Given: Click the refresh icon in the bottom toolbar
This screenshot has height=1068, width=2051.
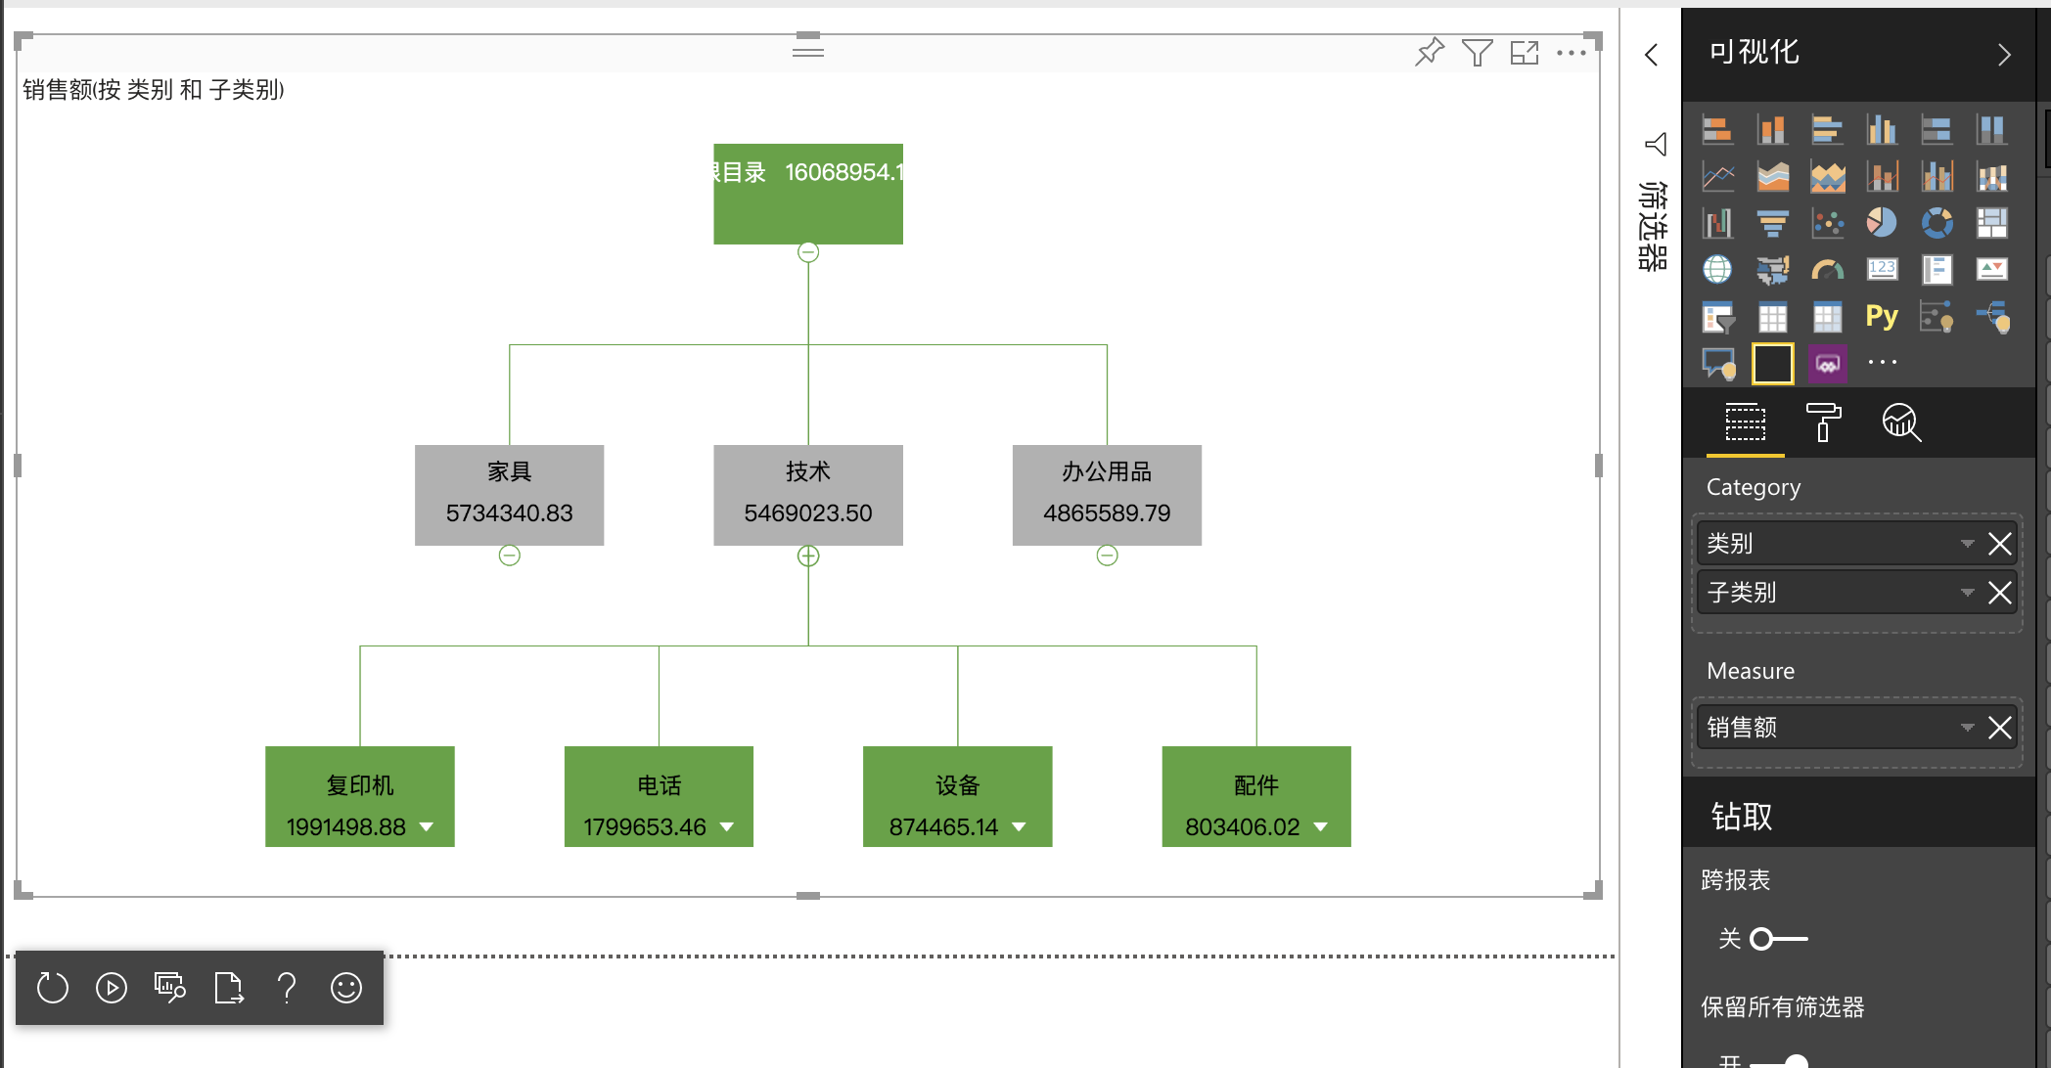Looking at the screenshot, I should point(52,988).
